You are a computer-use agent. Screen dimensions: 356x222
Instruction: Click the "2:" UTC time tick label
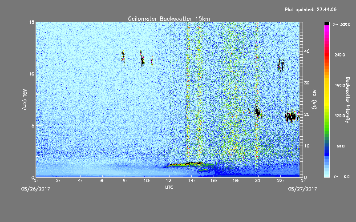click(x=58, y=181)
